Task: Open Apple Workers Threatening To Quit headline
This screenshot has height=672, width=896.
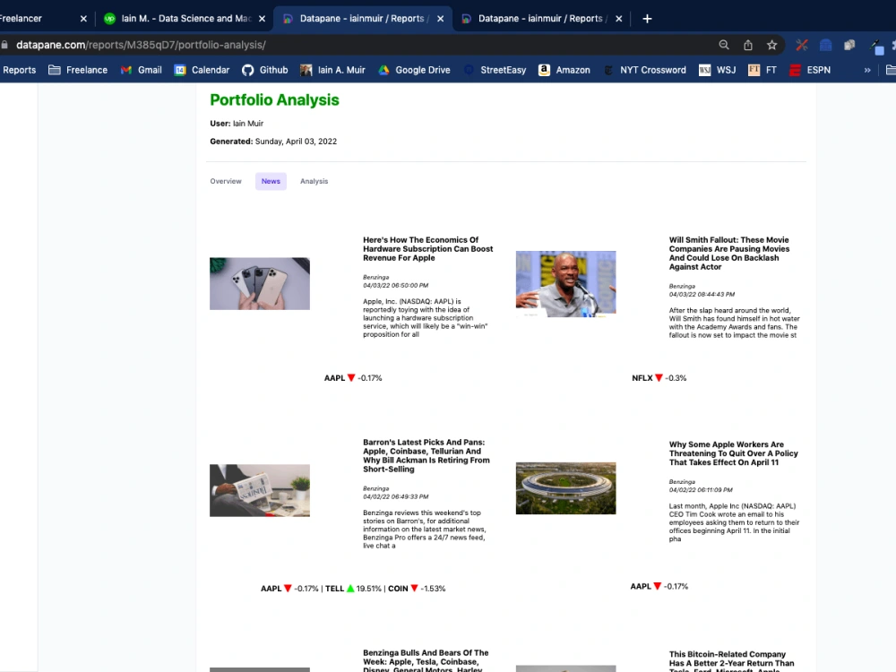Action: tap(733, 453)
